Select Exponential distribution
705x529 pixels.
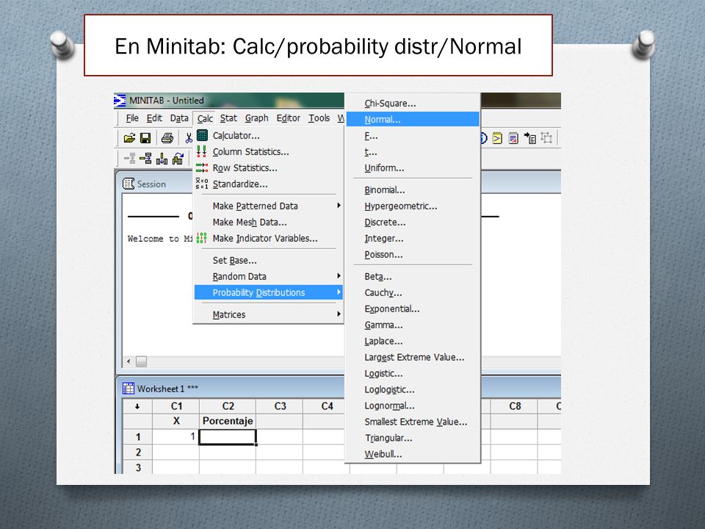(x=413, y=309)
